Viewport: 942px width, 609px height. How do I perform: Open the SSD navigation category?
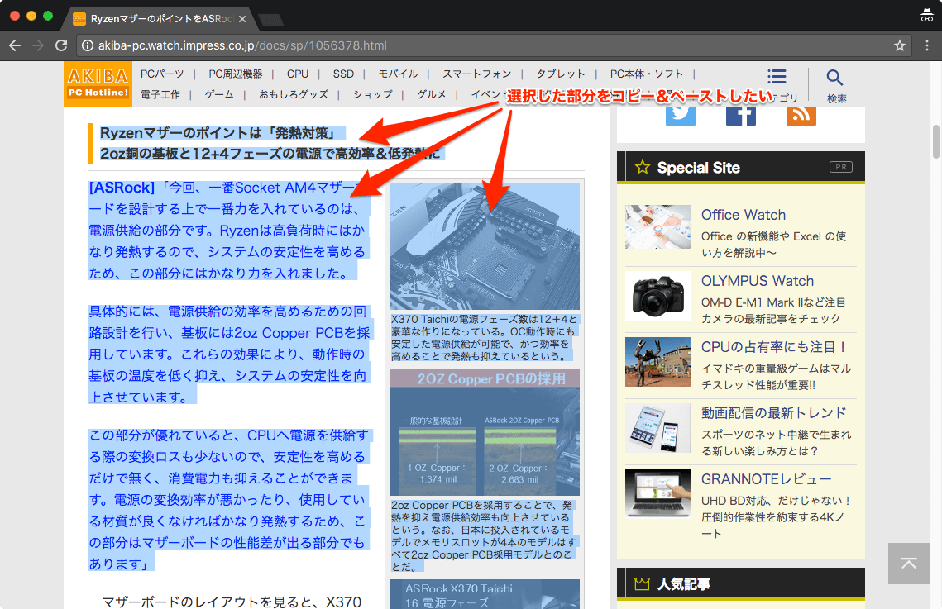pyautogui.click(x=344, y=74)
